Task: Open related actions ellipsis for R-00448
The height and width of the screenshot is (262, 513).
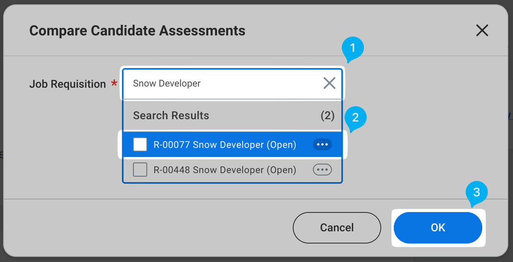Action: (x=322, y=170)
